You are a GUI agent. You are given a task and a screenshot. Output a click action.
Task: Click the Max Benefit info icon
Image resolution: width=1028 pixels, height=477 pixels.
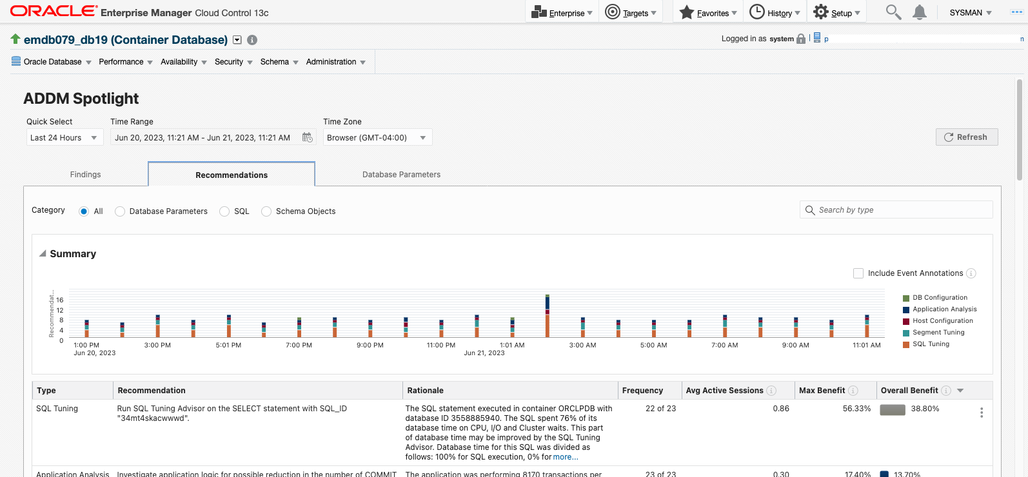pyautogui.click(x=853, y=391)
